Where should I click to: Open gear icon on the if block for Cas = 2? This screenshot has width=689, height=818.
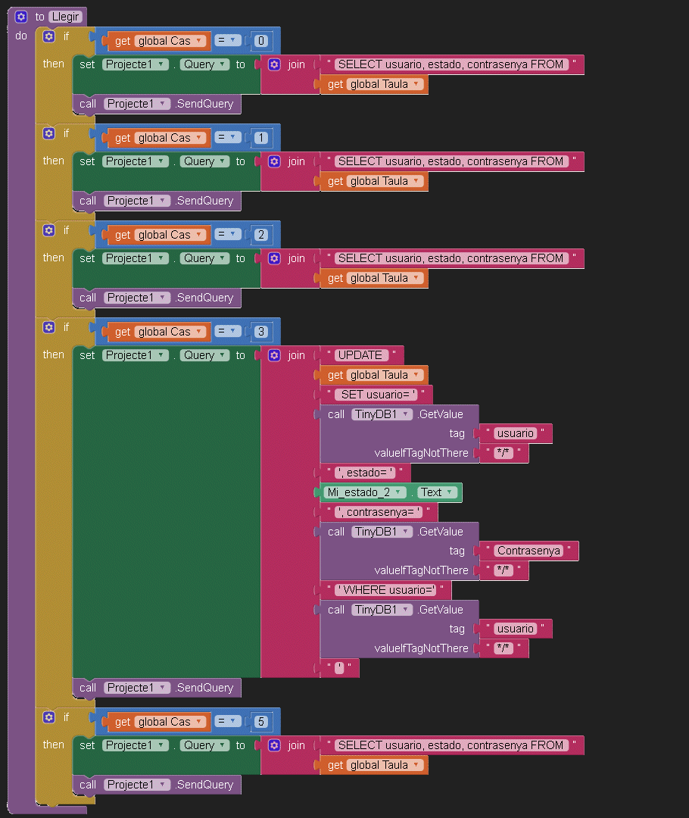tap(49, 230)
